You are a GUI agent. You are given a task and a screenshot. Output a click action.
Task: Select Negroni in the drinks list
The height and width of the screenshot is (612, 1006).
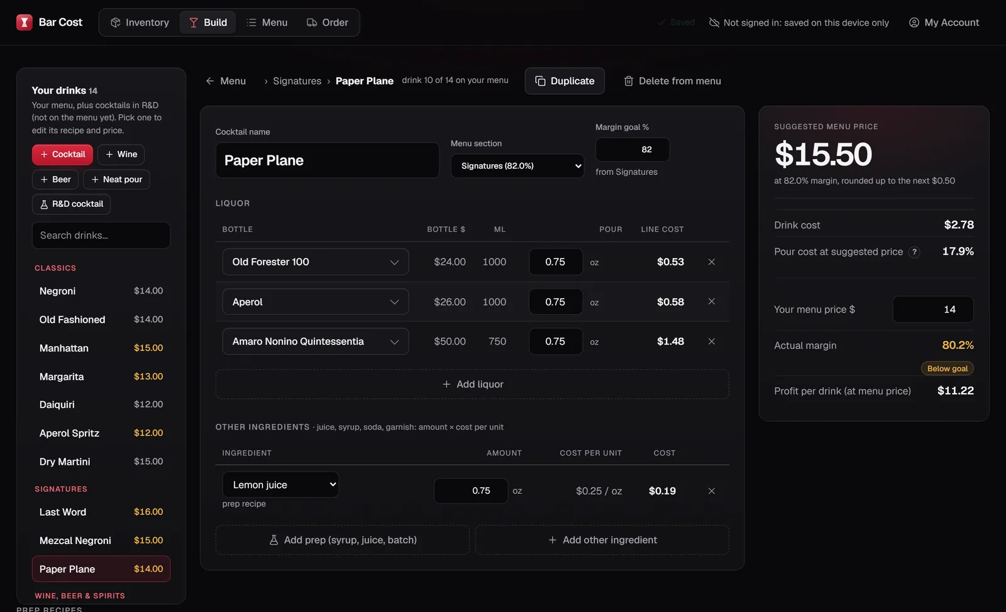point(101,291)
